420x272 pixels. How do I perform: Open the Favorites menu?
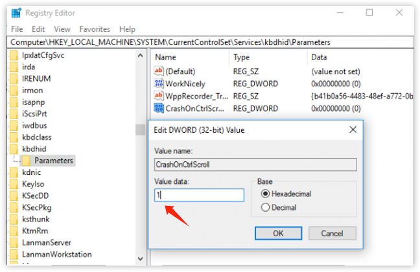click(x=95, y=29)
